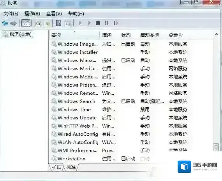Image resolution: width=222 pixels, height=181 pixels.
Task: Click the Stop service square icon
Action: pos(98,23)
